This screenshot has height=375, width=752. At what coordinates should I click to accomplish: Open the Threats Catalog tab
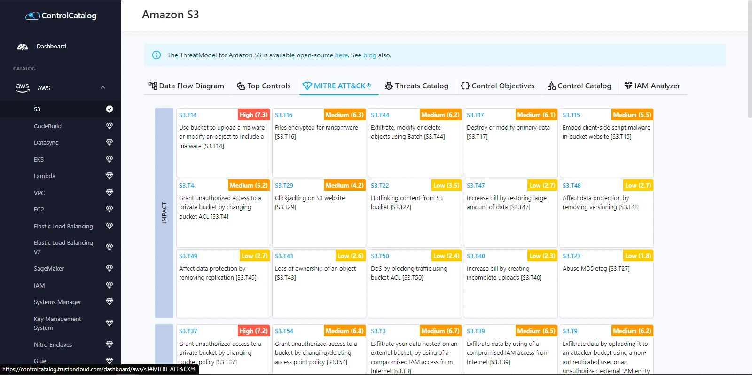click(416, 86)
